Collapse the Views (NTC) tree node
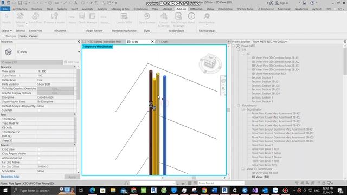This screenshot has height=195, width=347. [234, 45]
